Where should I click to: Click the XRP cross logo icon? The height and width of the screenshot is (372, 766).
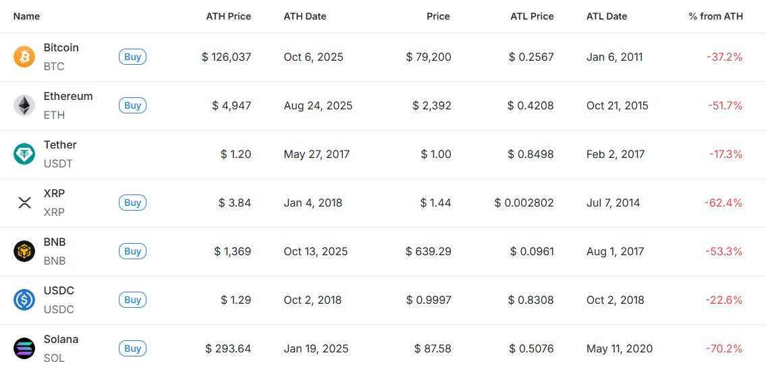click(24, 203)
